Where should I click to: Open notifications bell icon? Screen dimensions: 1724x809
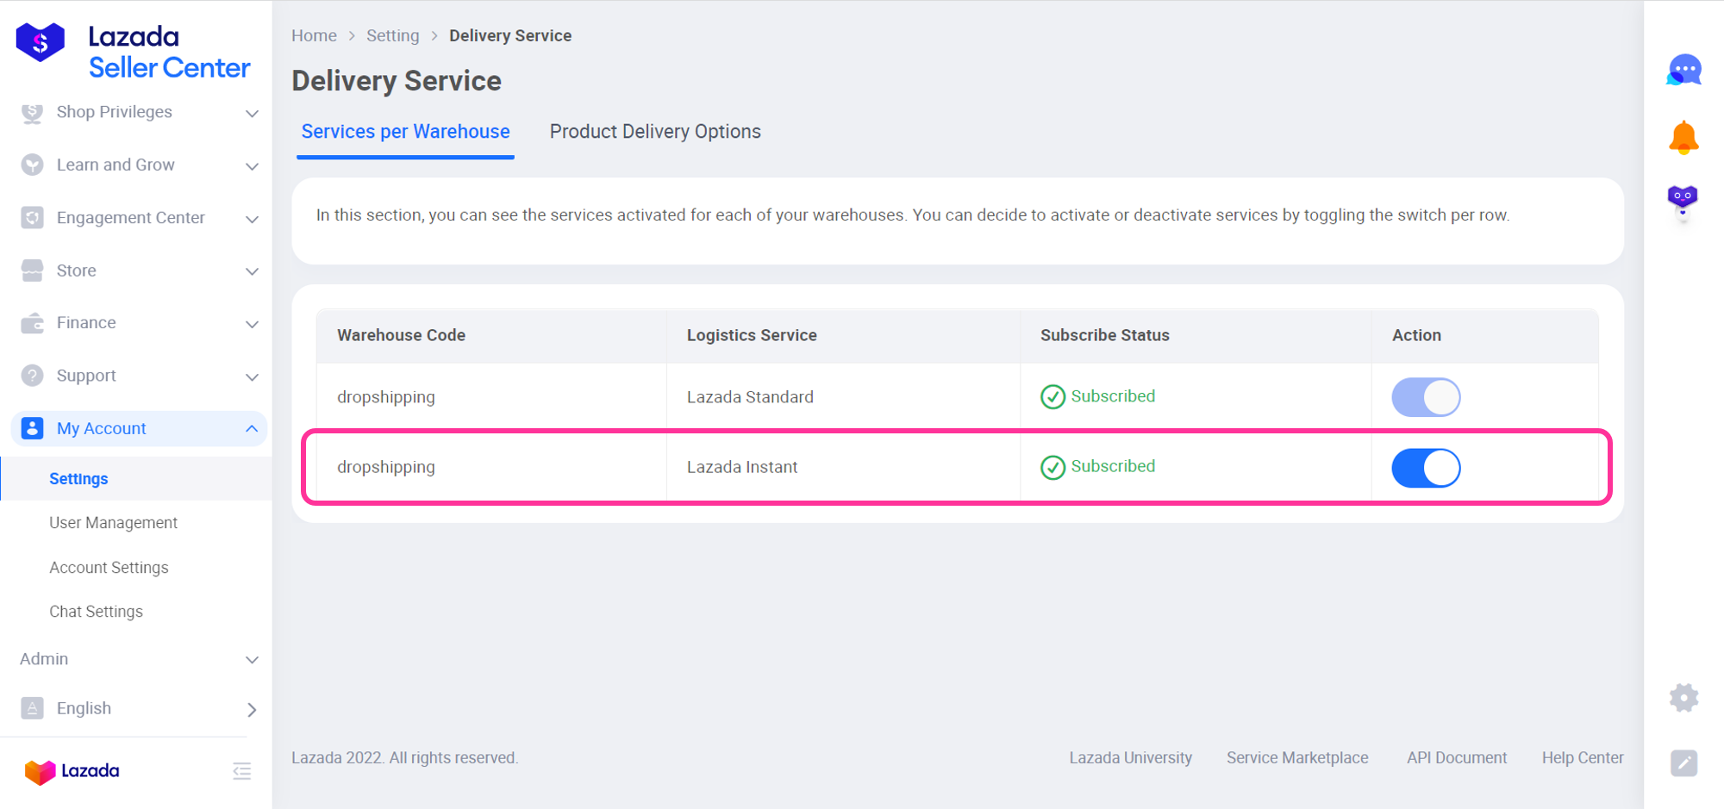[1683, 138]
